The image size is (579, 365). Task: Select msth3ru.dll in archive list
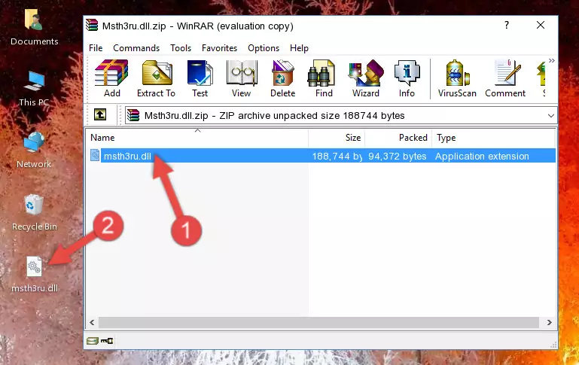coord(127,156)
